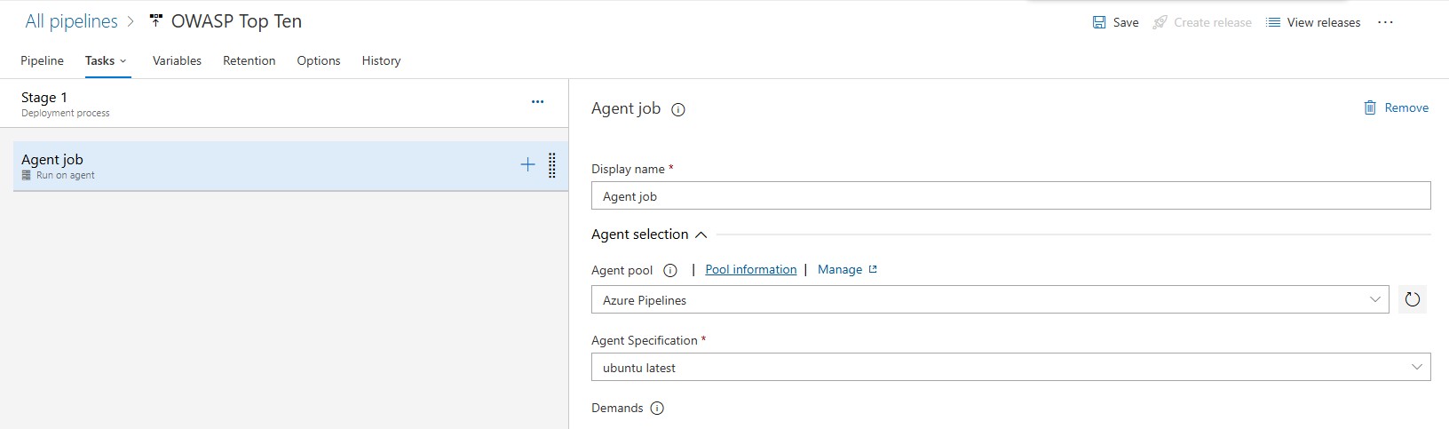Click View releases
Screen dimensions: 1449x429
(x=1313, y=22)
